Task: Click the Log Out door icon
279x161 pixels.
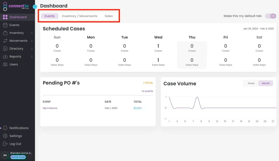Action: point(5,144)
